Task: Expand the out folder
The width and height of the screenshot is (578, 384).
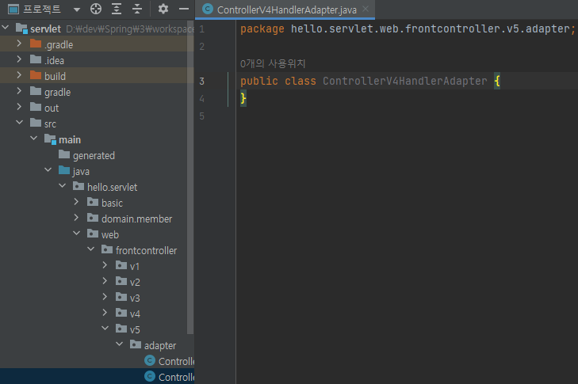Action: pos(19,107)
